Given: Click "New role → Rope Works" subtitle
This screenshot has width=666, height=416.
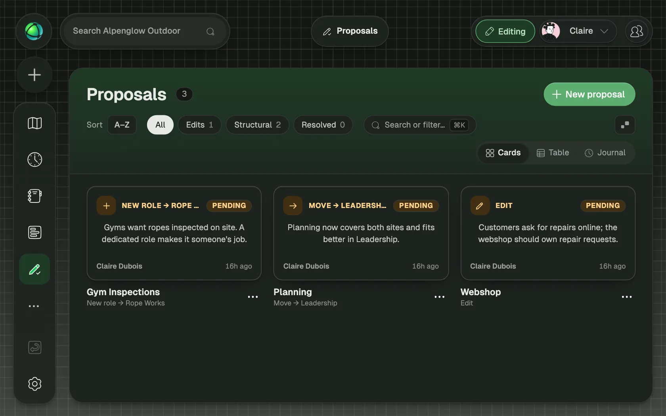Looking at the screenshot, I should 126,303.
